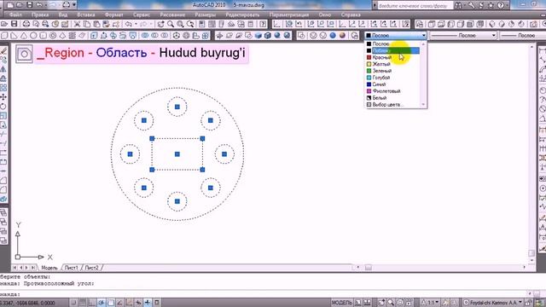Click the МОДЕЛЬ button in status bar
Screen dimensions: 546x307
click(341, 303)
